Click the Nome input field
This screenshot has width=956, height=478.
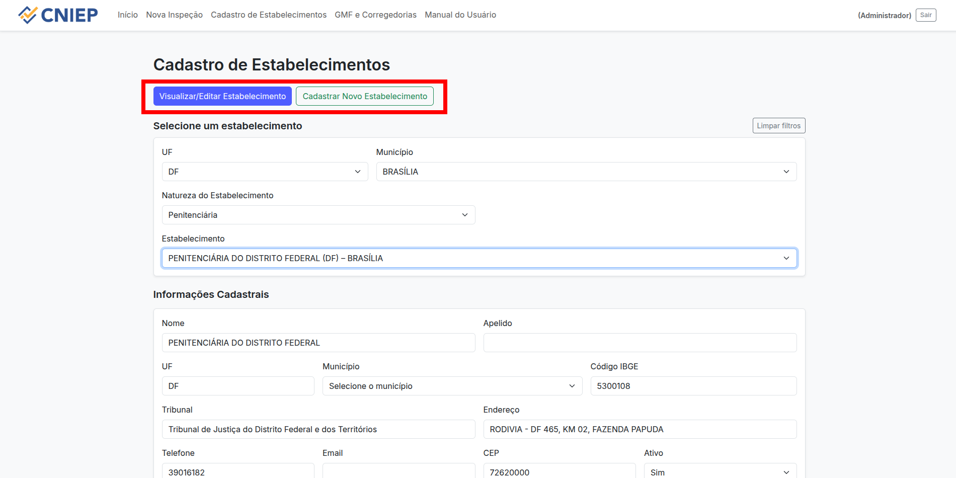318,343
